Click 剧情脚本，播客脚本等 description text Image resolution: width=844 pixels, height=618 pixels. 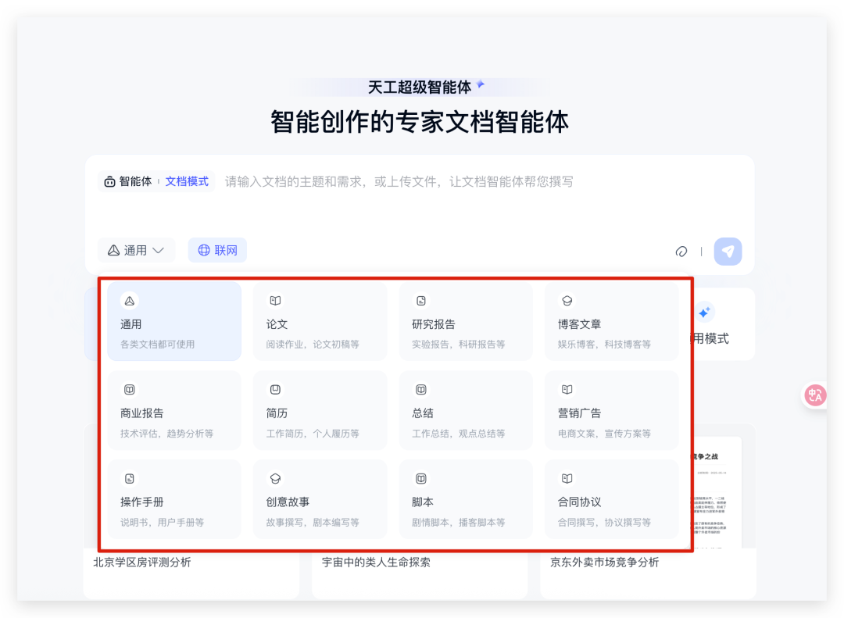point(459,523)
